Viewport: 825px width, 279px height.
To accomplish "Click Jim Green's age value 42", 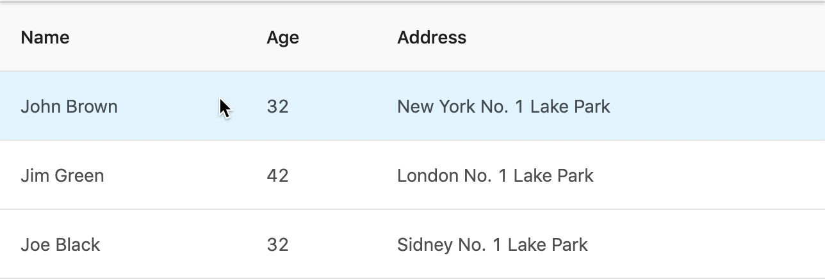I will (277, 175).
